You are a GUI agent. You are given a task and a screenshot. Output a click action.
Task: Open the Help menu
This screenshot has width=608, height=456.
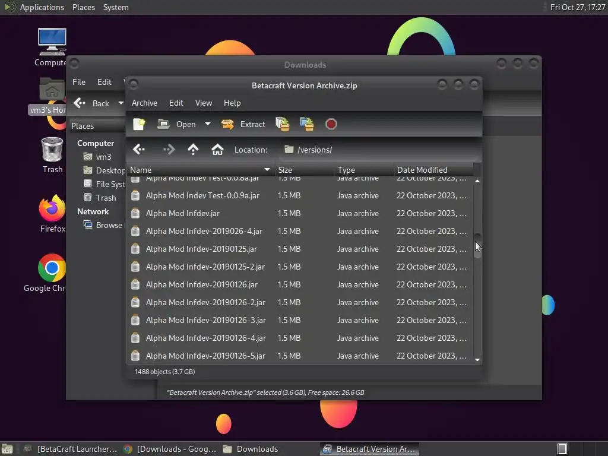click(232, 103)
